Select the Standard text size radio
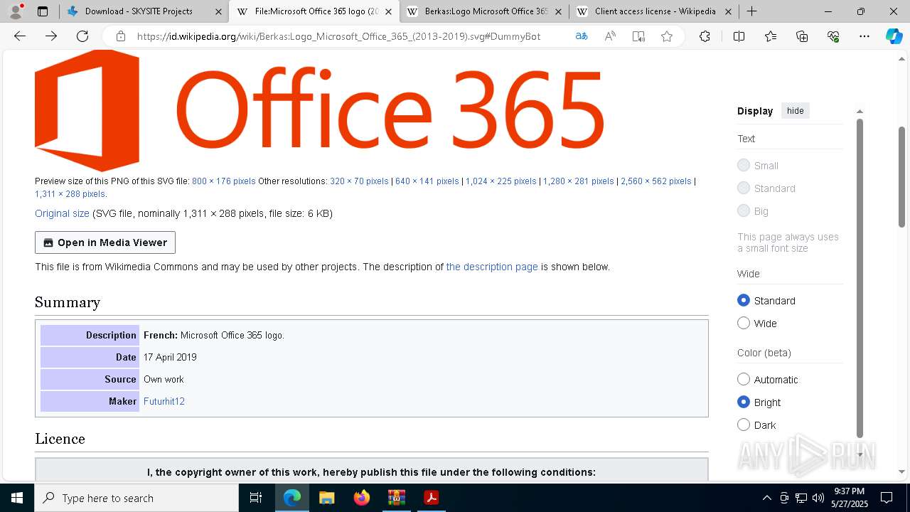The height and width of the screenshot is (512, 910). (x=744, y=188)
